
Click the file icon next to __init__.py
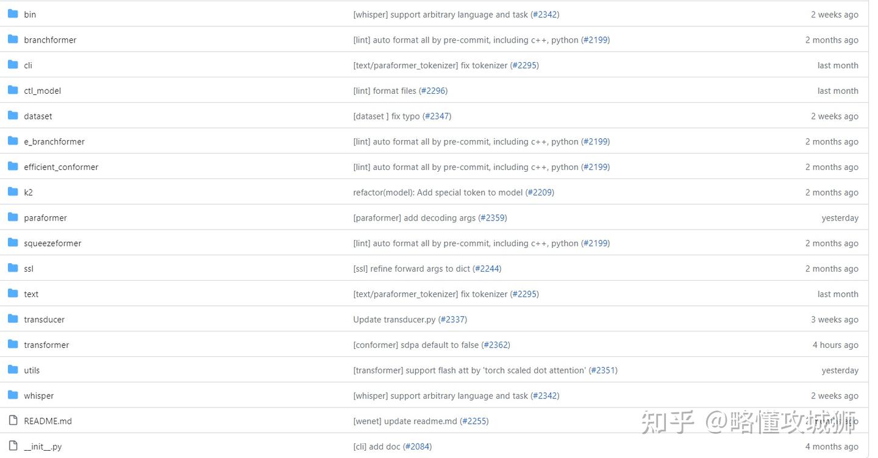(13, 446)
